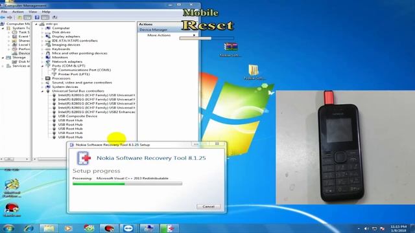
Task: Click the Monitors device category icon
Action: (48, 58)
